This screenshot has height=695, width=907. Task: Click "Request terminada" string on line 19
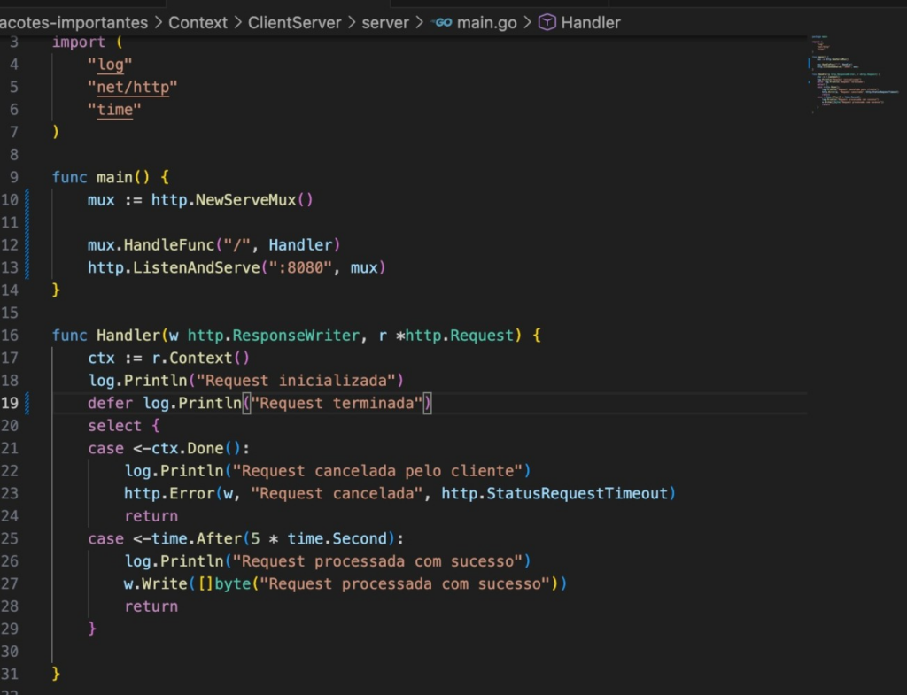point(337,403)
